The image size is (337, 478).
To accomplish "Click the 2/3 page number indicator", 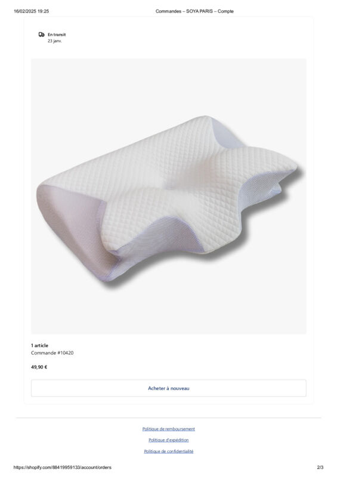I will [x=320, y=467].
